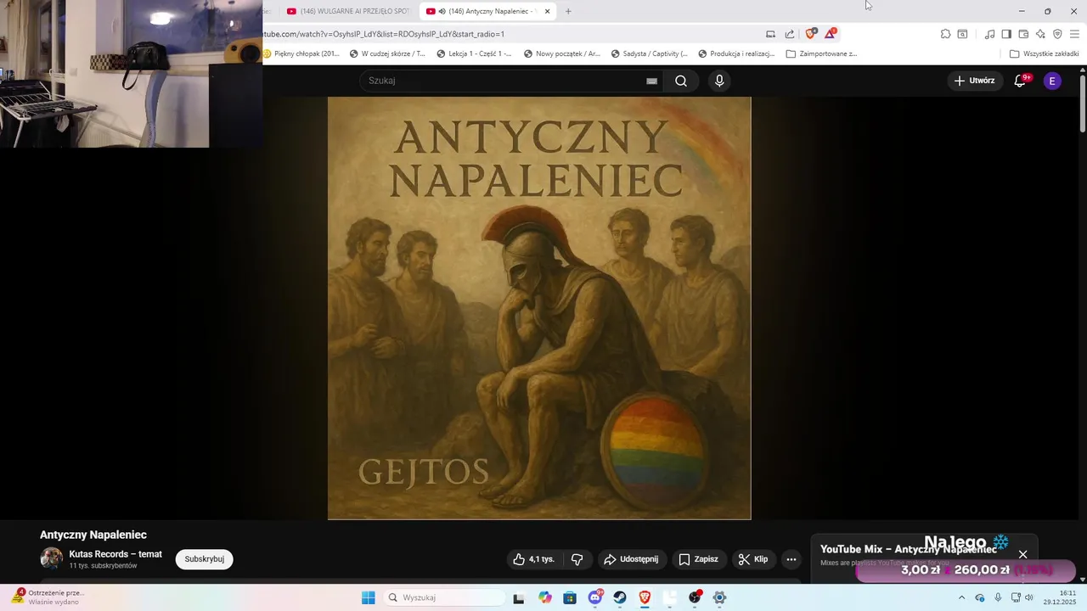
Task: Open the gear settings app in taskbar
Action: tap(720, 597)
